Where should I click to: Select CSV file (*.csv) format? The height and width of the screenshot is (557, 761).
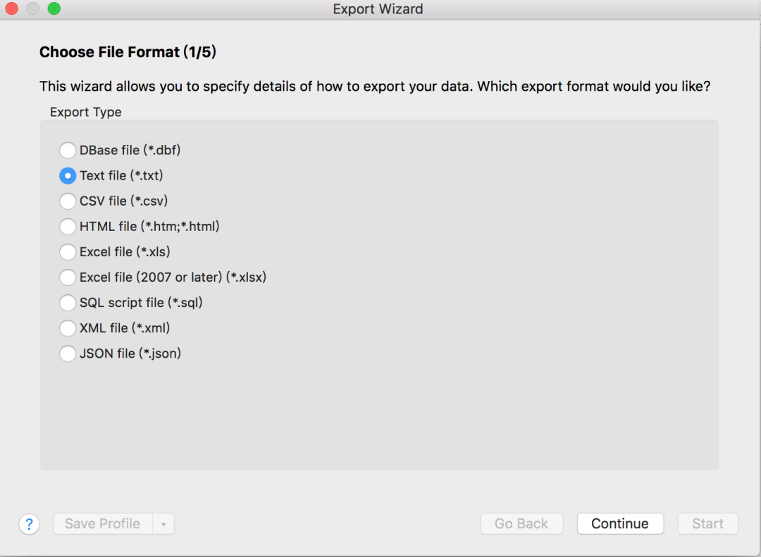click(x=68, y=201)
